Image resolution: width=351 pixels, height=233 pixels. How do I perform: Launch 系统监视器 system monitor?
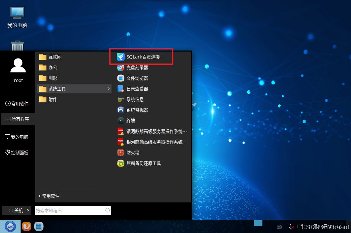(132, 110)
